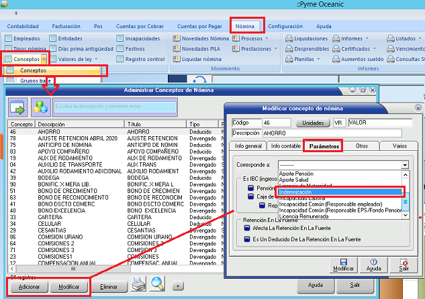Expand the Corresponde a combo box arrow
Image resolution: width=425 pixels, height=299 pixels.
coord(405,164)
